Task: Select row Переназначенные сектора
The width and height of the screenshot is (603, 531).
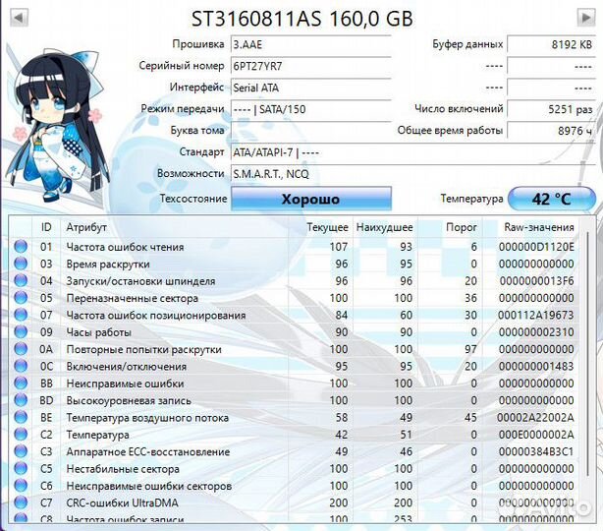Action: coord(295,298)
